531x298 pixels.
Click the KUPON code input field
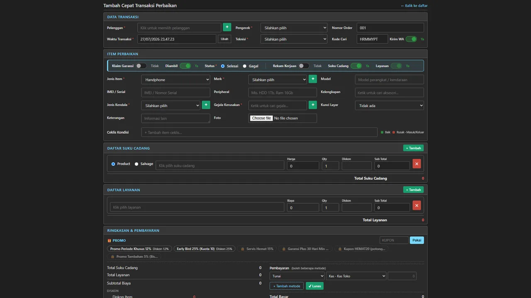[x=394, y=240]
